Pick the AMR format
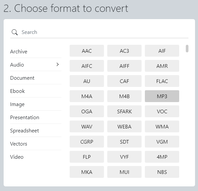Image resolution: width=198 pixels, height=191 pixels. click(162, 66)
